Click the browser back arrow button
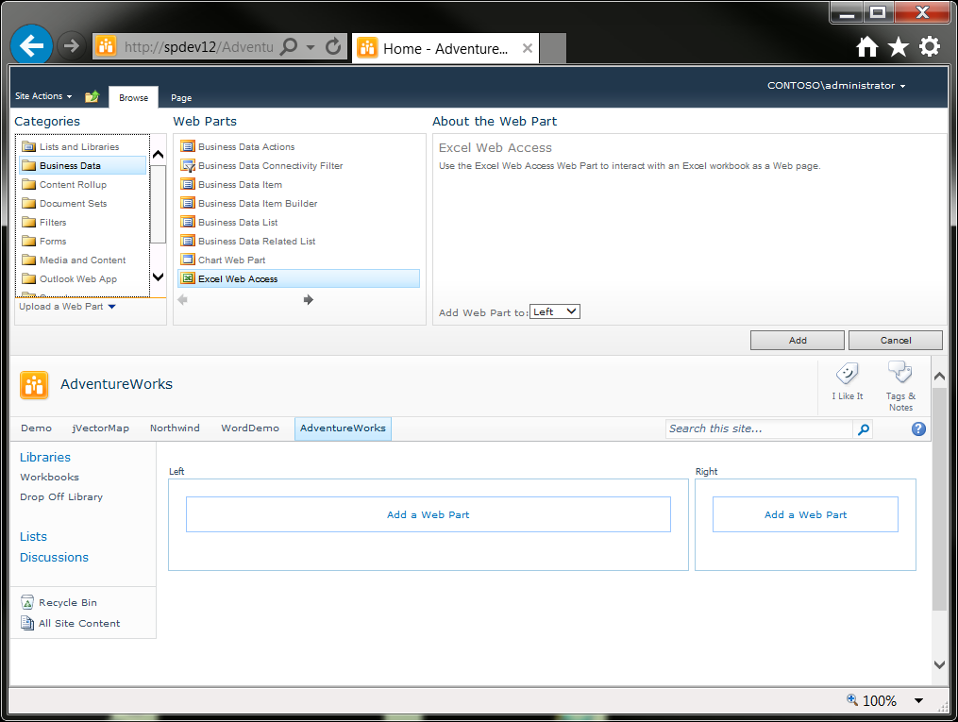This screenshot has height=722, width=958. 31,45
